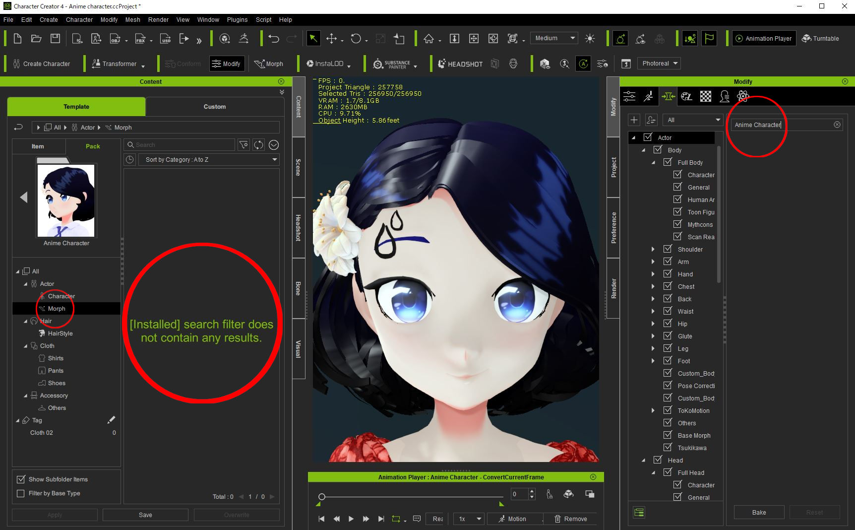The width and height of the screenshot is (855, 530).
Task: Switch to the Custom tab
Action: click(214, 107)
